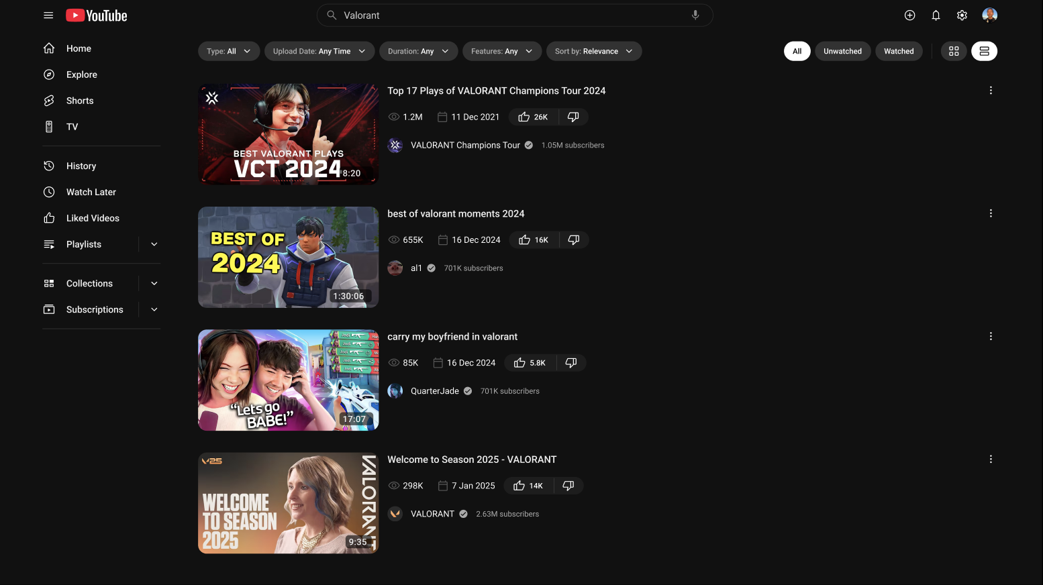Play Welcome to Season 2025 thumbnail
The image size is (1043, 585).
click(288, 503)
